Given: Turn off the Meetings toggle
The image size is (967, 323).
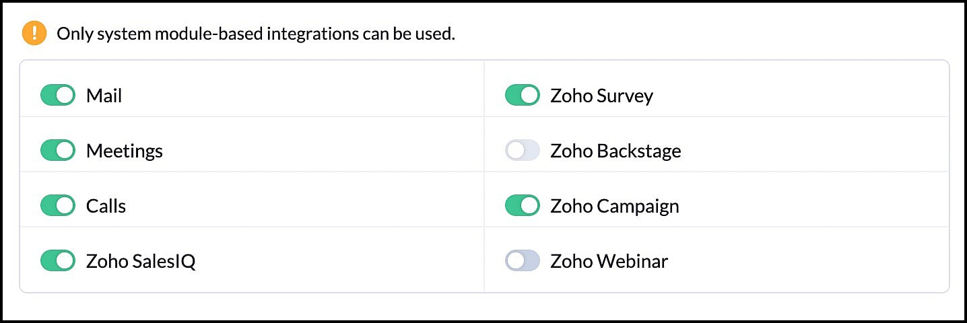Looking at the screenshot, I should click(58, 151).
